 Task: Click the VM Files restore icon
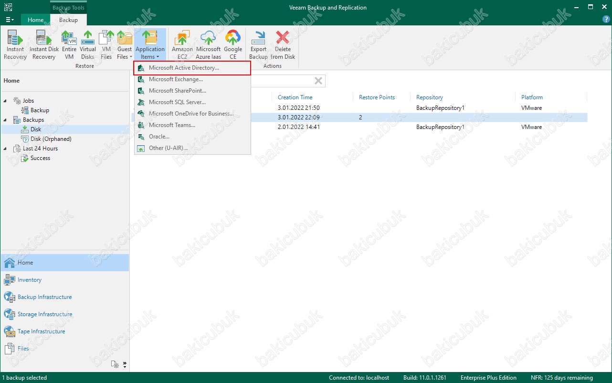[x=106, y=45]
